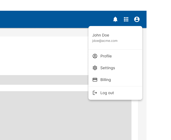Screen dimensions: 171x140
Task: Click the jdoe@acme.com email address
Action: point(105,41)
